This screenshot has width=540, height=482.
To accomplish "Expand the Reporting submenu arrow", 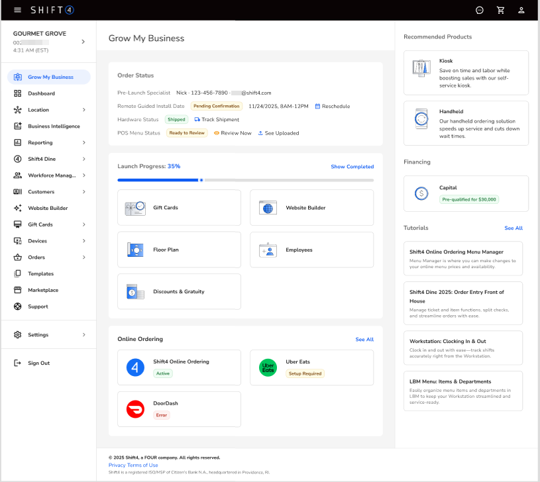I will tap(84, 142).
